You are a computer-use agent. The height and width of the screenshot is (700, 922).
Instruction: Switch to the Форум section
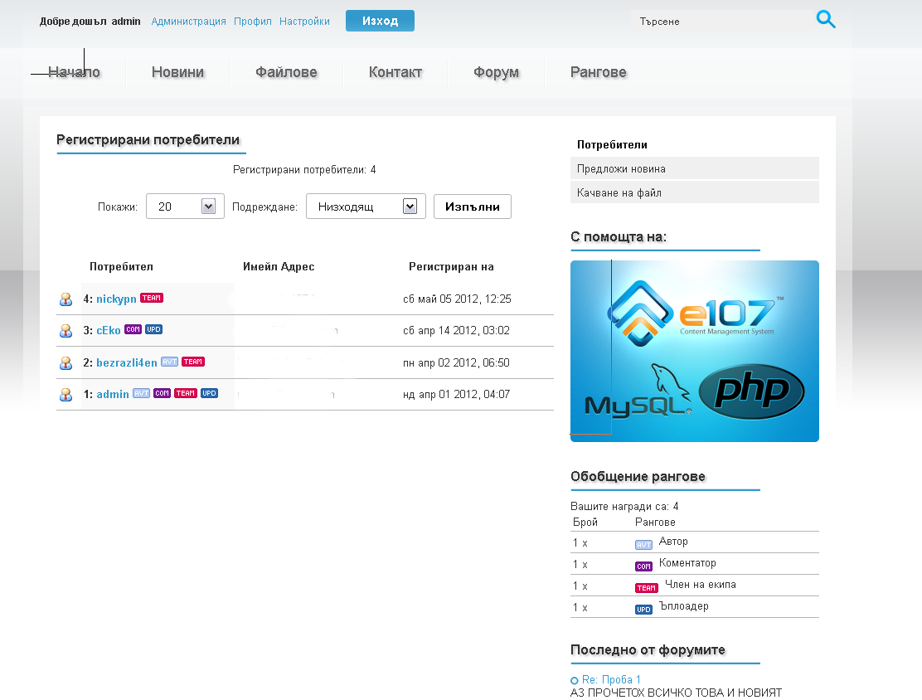click(x=496, y=72)
